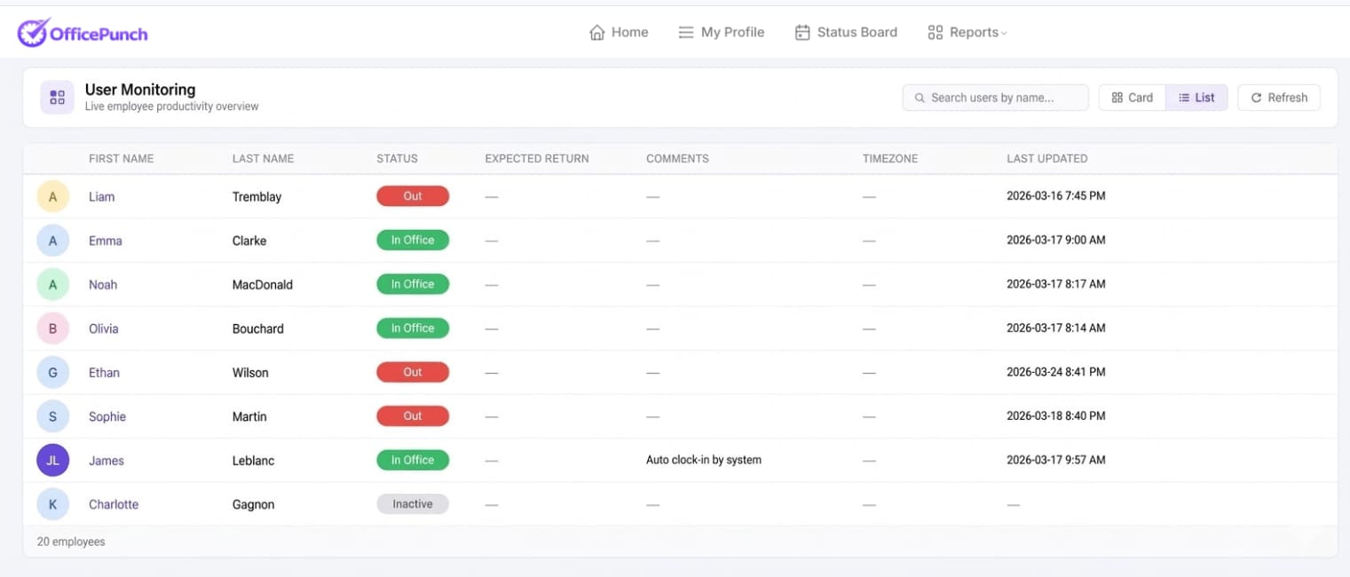Open the Home page
The height and width of the screenshot is (577, 1350).
click(619, 33)
